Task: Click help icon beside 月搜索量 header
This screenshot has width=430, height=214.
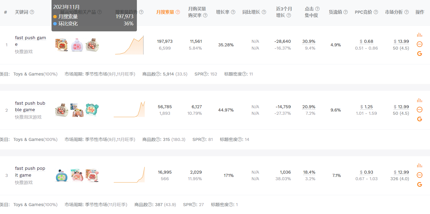Action: click(x=178, y=12)
